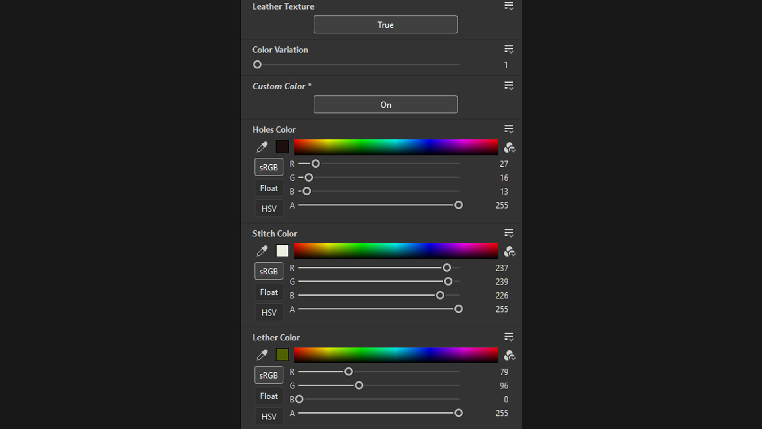Open Stitch Color palette presets icon
This screenshot has width=762, height=429.
(x=509, y=251)
